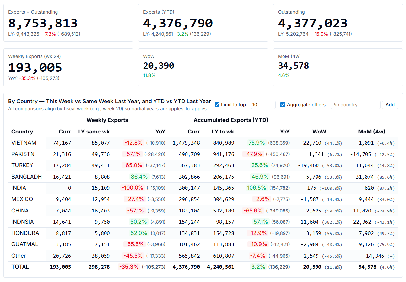Click Other row's YTD value 565,842
This screenshot has height=282, width=406.
tap(189, 256)
